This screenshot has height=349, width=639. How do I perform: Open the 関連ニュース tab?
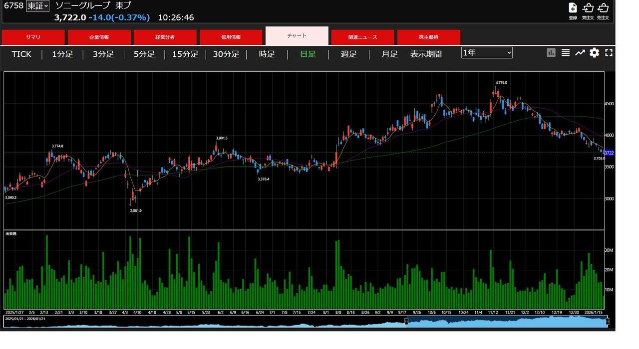tap(363, 37)
